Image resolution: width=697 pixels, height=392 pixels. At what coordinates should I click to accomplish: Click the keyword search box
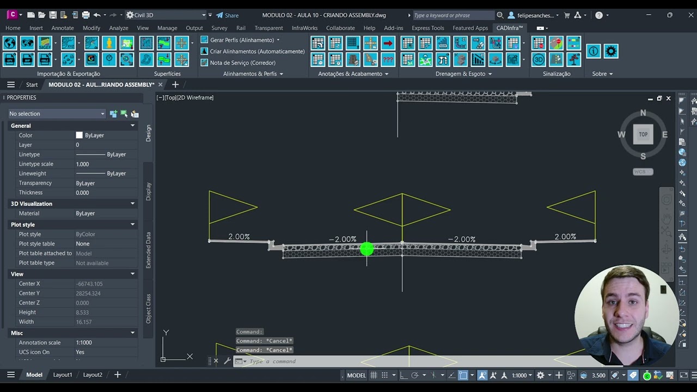click(x=454, y=15)
